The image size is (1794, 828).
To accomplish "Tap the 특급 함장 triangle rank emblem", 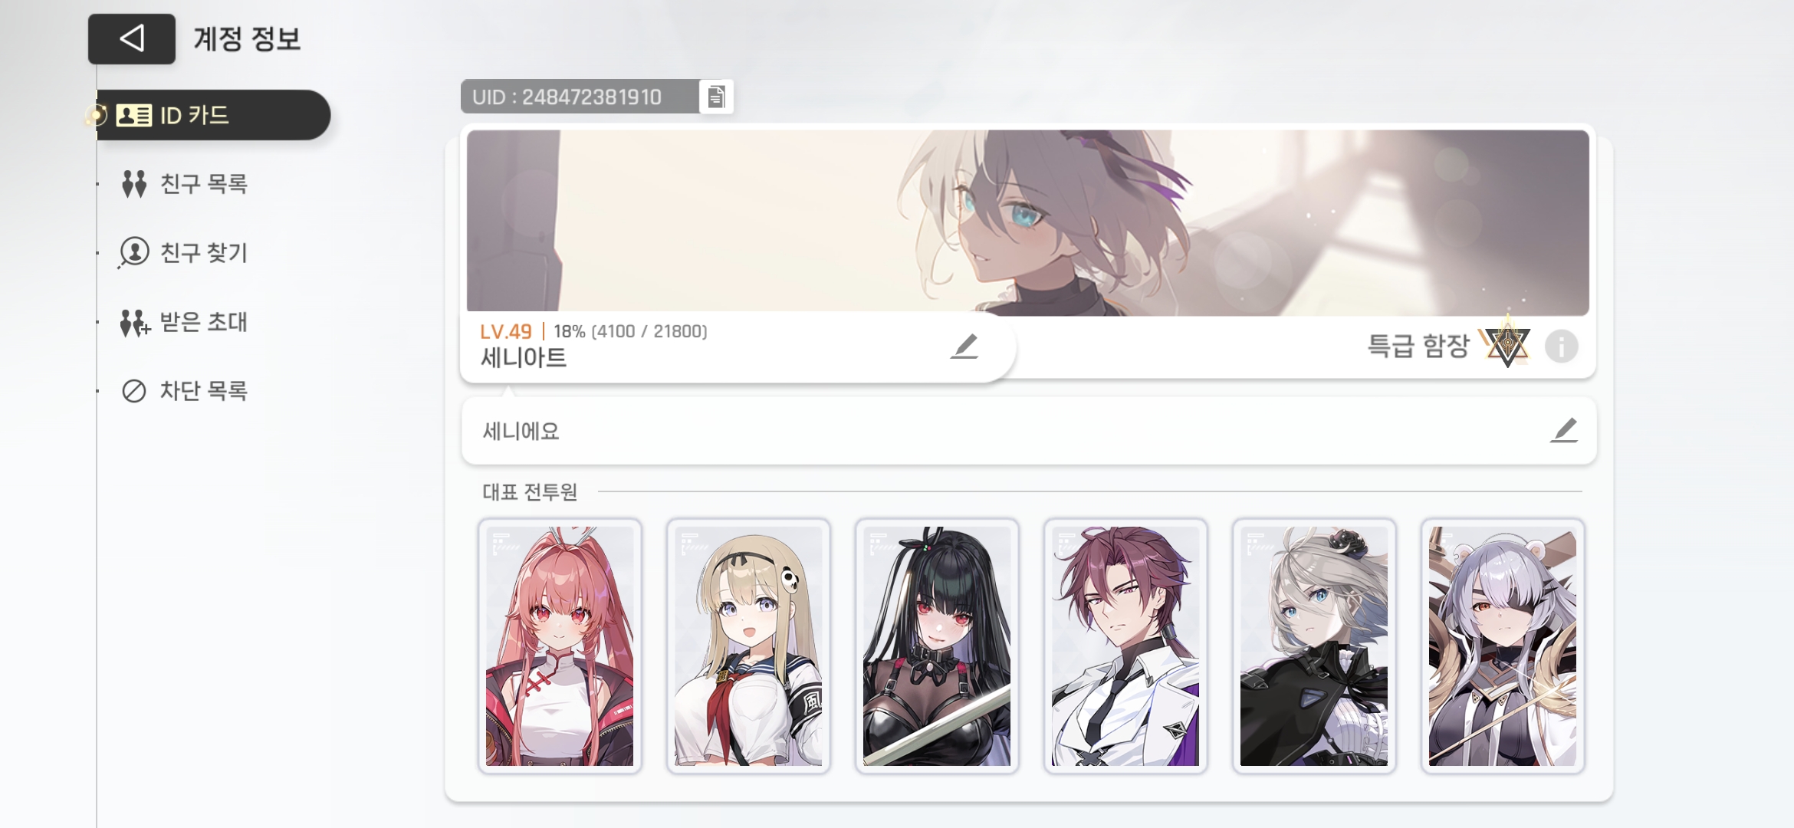I will click(1506, 344).
